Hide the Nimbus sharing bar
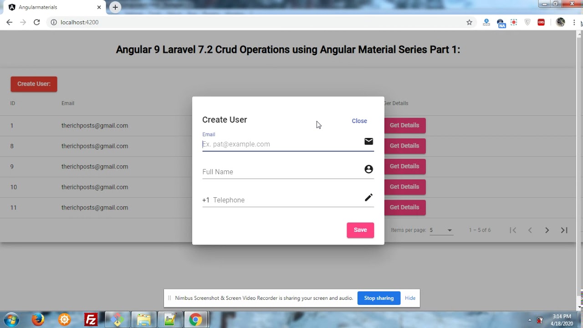The height and width of the screenshot is (328, 583). 410,298
